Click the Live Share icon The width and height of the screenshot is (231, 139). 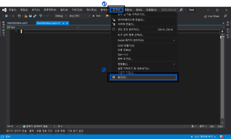205,16
